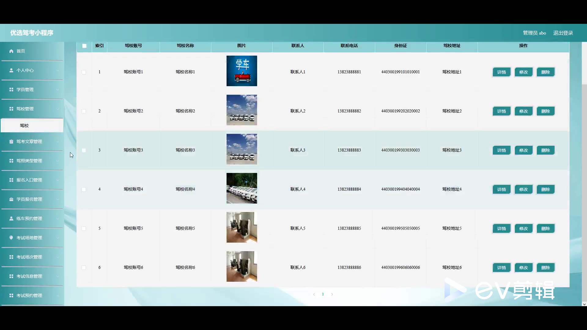Check the checkbox for row 驾校账号1
The height and width of the screenshot is (330, 587).
click(x=84, y=72)
